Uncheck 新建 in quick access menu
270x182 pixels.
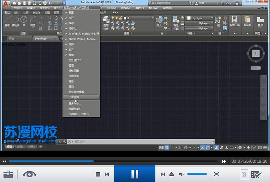click(x=81, y=13)
